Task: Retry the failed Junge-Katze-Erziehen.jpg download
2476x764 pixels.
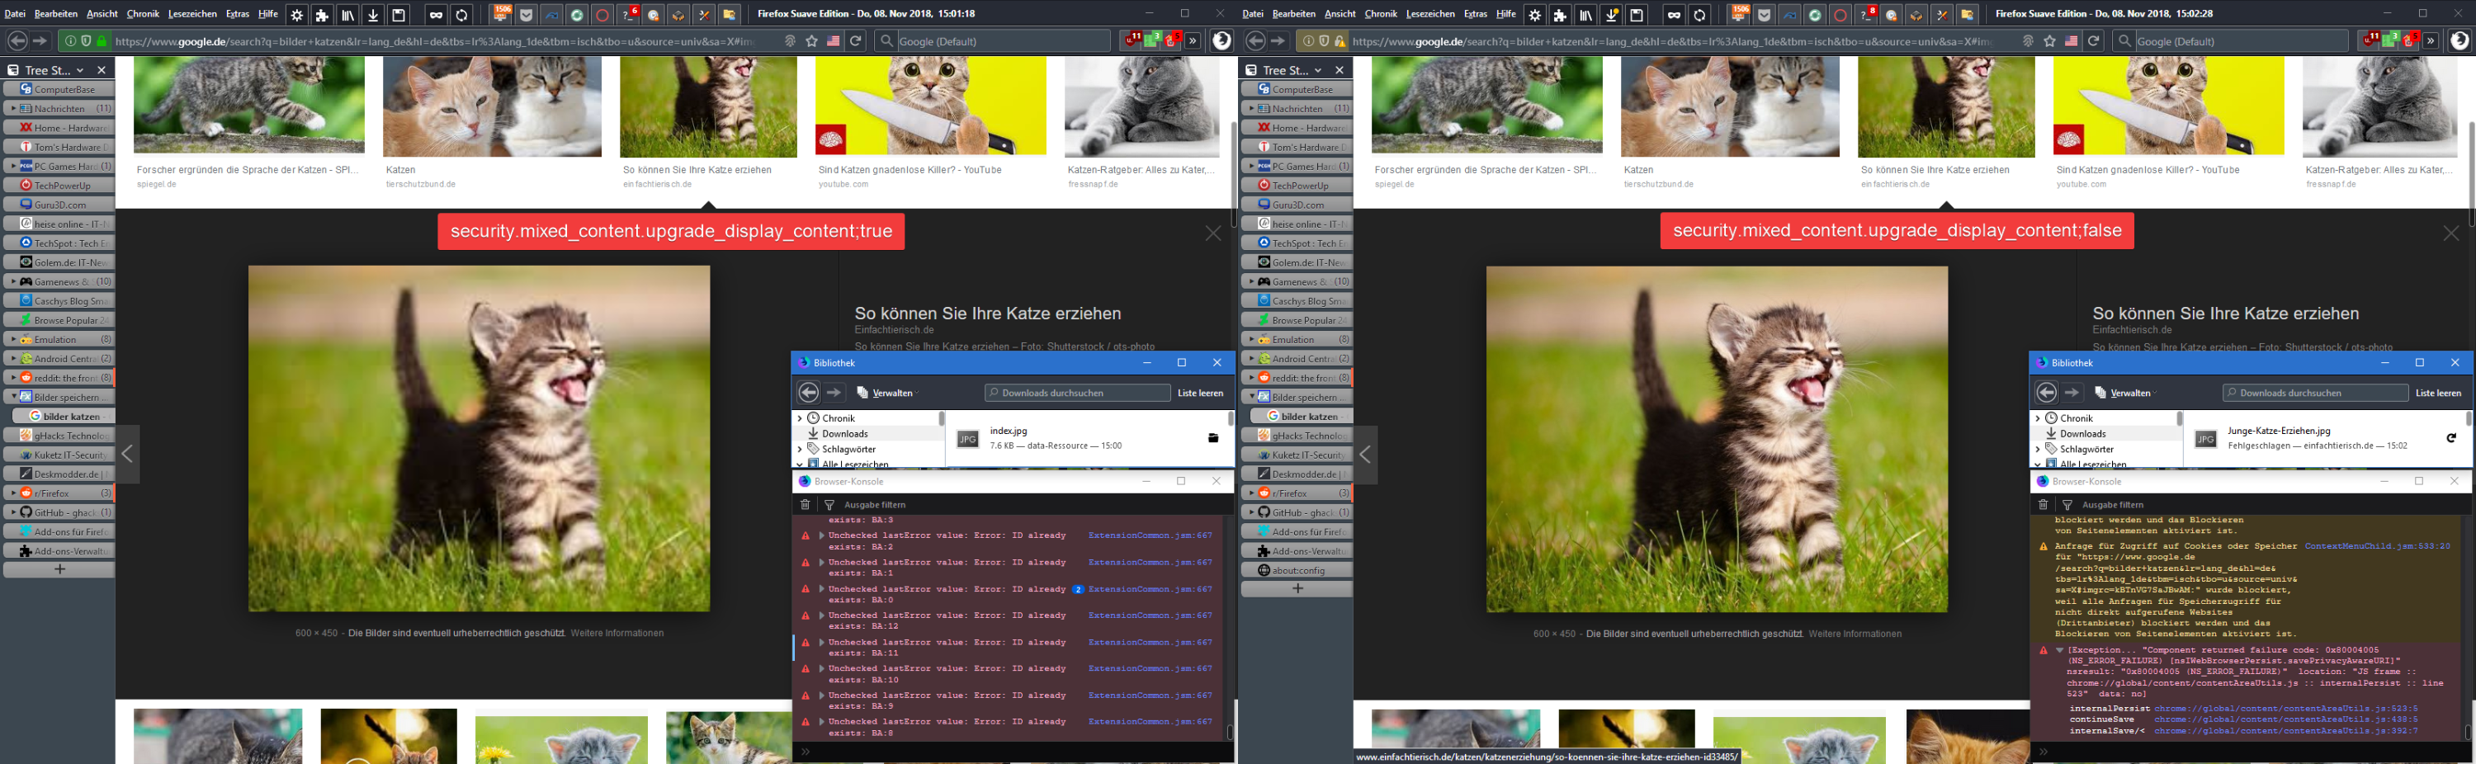Action: (x=2451, y=438)
